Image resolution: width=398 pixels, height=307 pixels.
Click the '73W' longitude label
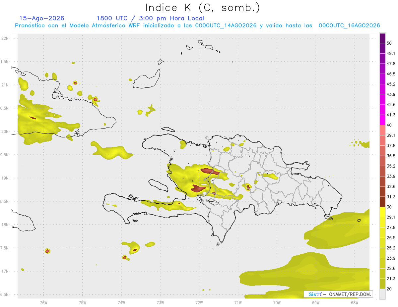160,302
